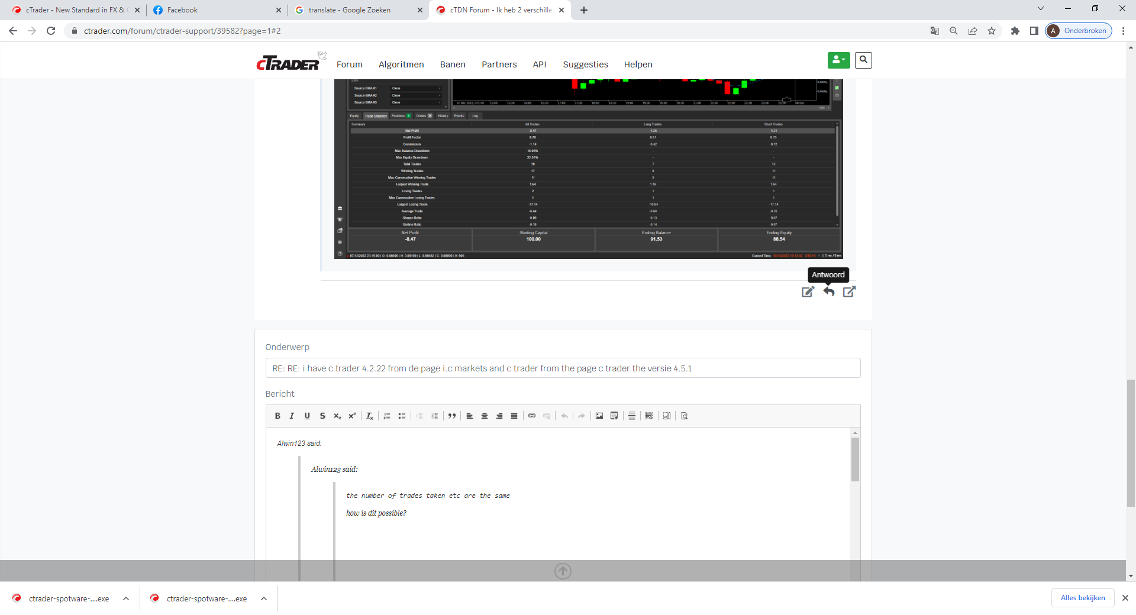1136x615 pixels.
Task: Switch to the cTrader New Standard tab
Action: click(x=75, y=10)
